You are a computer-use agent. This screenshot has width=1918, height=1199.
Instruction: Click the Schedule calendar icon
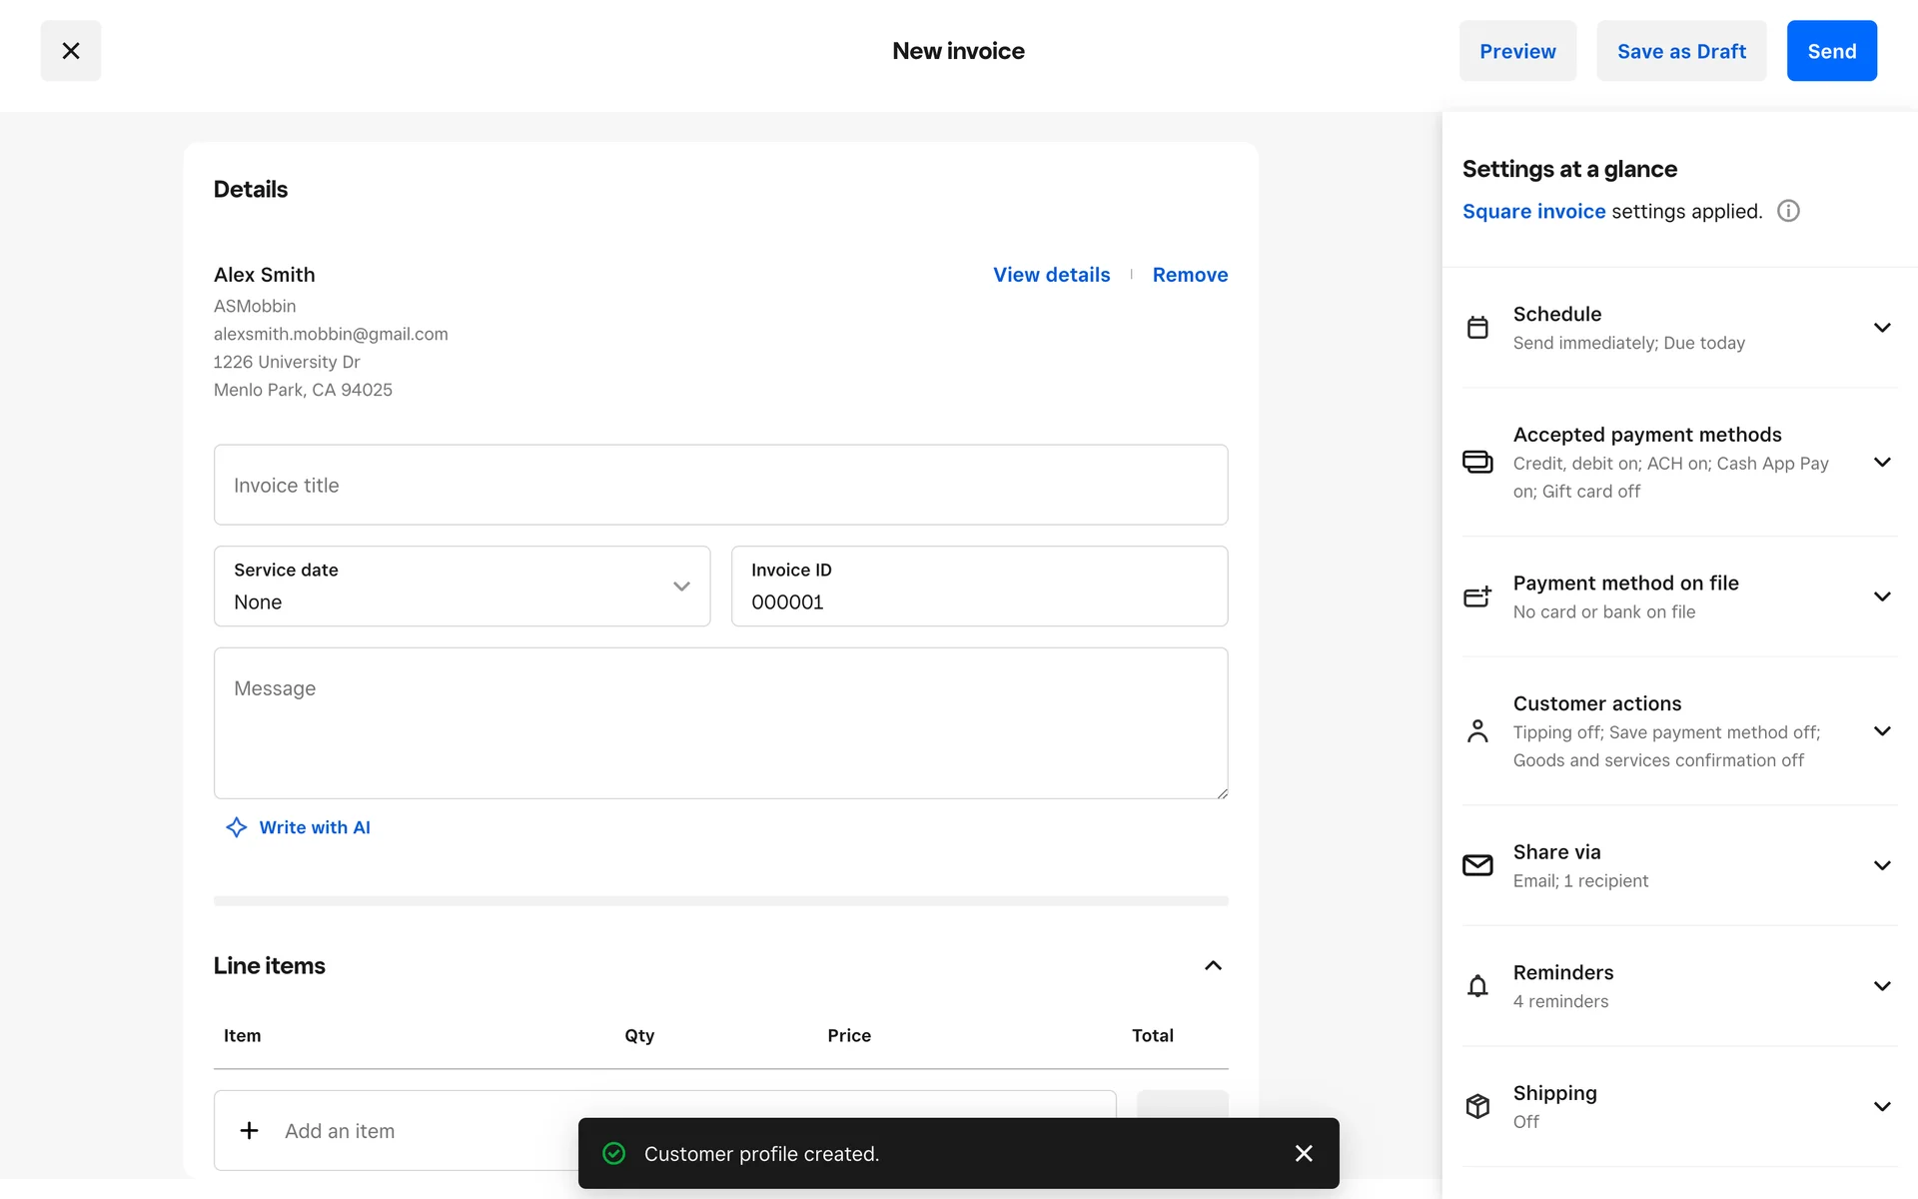(1477, 328)
